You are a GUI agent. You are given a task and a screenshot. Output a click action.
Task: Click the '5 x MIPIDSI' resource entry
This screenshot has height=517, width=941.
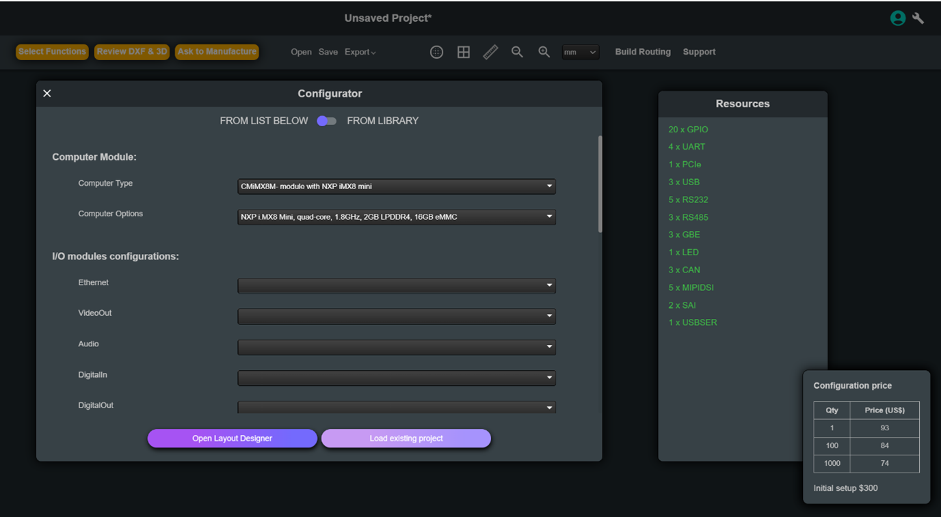click(691, 288)
